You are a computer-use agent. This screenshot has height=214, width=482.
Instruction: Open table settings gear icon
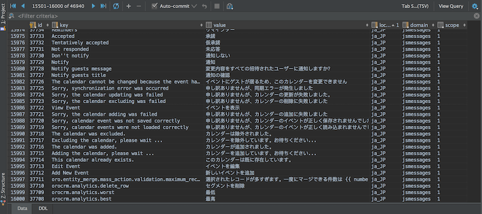coord(475,6)
